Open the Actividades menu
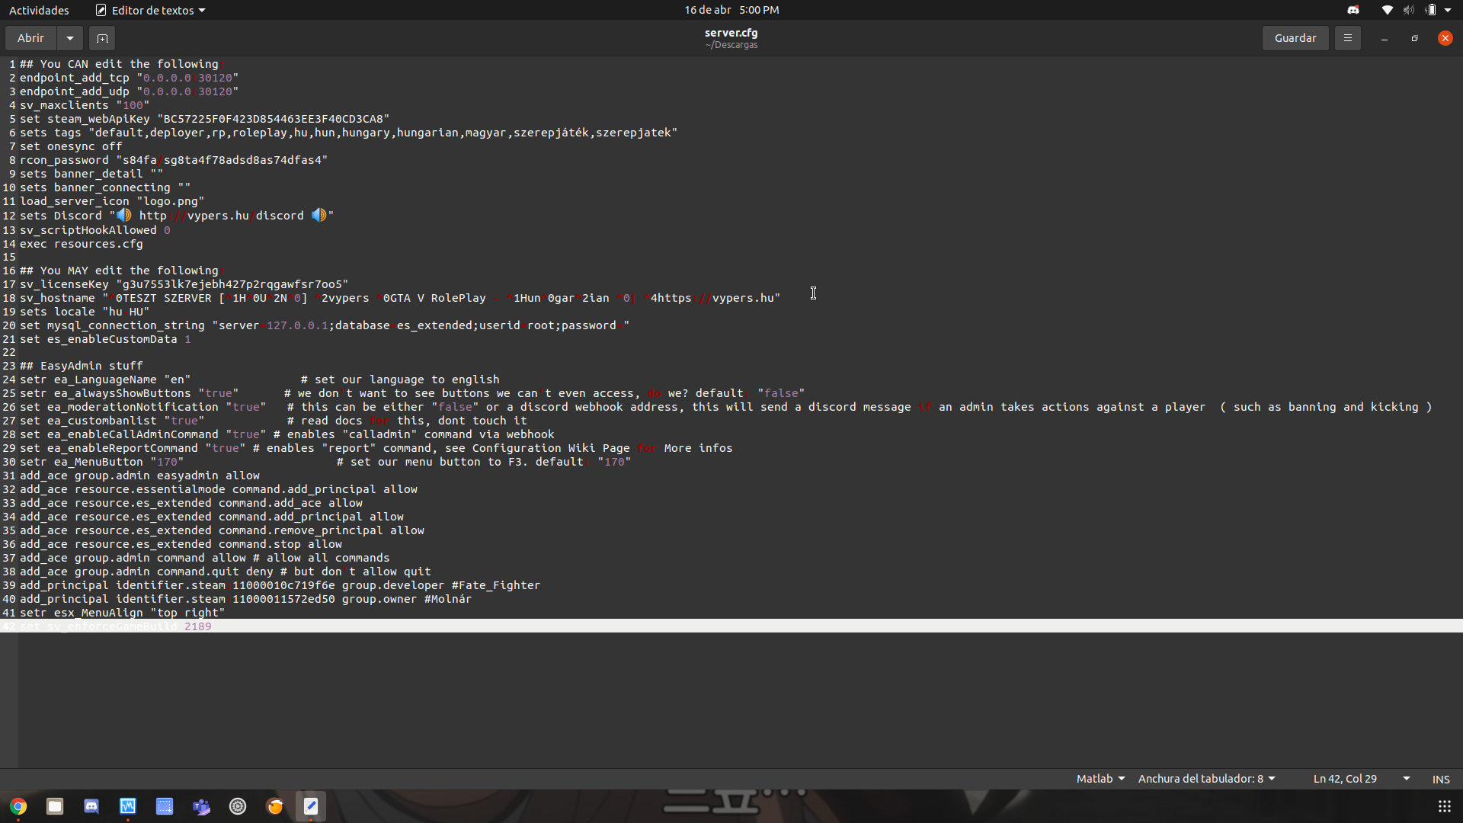This screenshot has height=823, width=1463. pyautogui.click(x=39, y=10)
